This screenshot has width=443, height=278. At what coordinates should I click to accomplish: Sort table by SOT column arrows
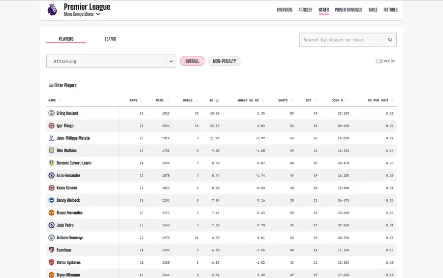316,100
